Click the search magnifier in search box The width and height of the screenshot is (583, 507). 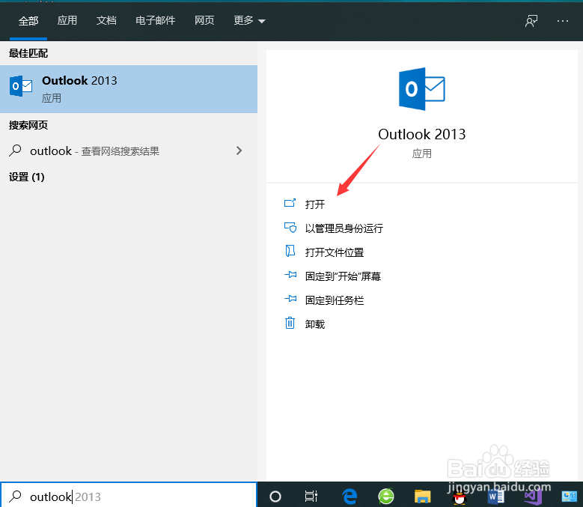coord(15,497)
